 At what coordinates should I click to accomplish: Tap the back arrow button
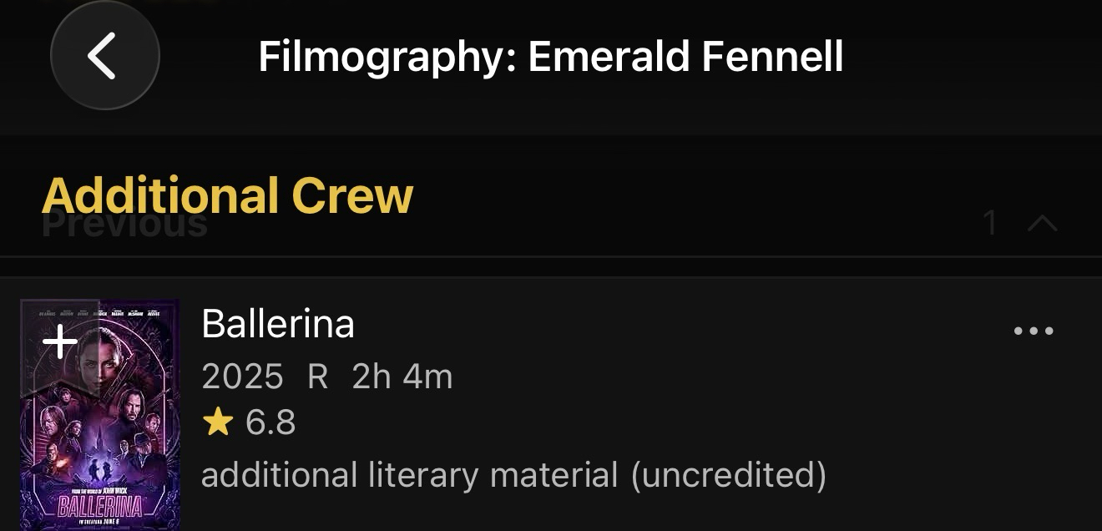(x=104, y=56)
